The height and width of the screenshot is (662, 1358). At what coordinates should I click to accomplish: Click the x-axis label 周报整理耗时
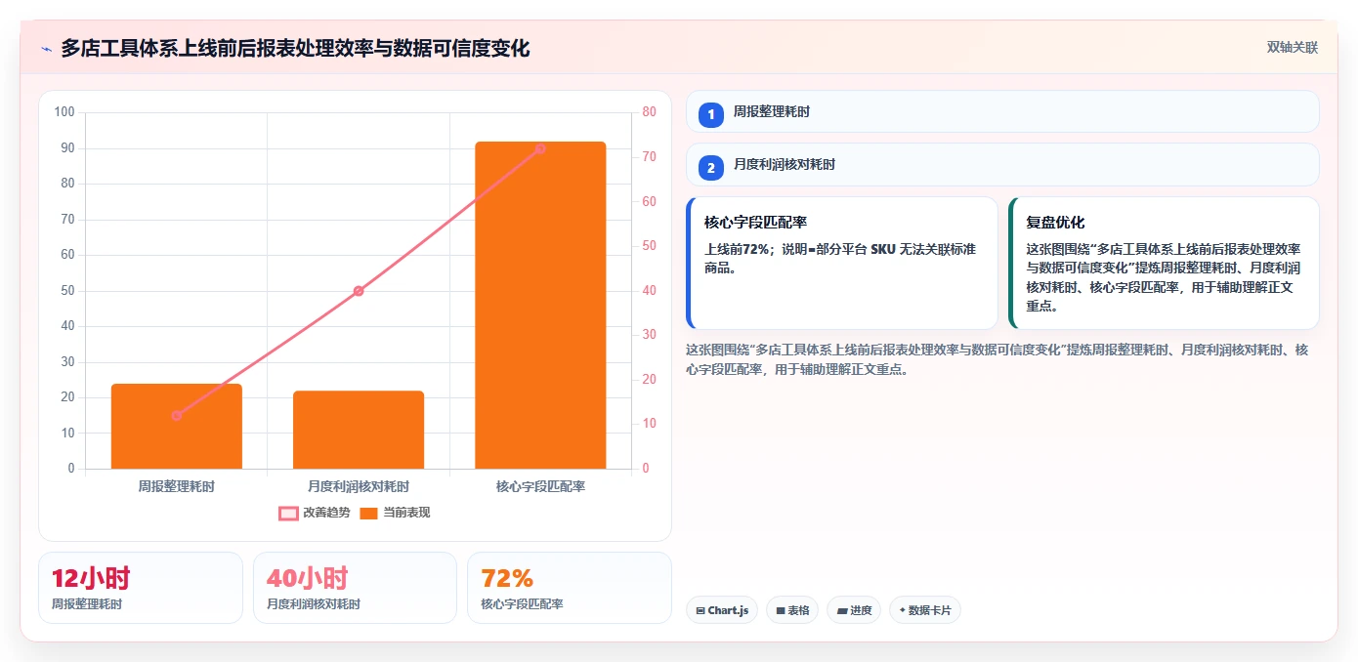pyautogui.click(x=177, y=486)
